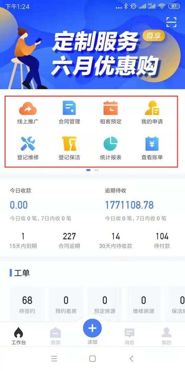Image resolution: width=185 pixels, height=371 pixels.
Task: Tap the 登记保洁 cleaning icon
Action: coord(69,144)
